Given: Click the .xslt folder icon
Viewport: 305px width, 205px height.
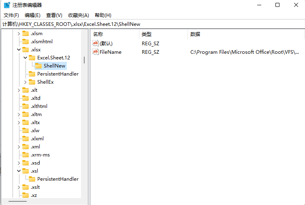Looking at the screenshot, I should (26, 187).
